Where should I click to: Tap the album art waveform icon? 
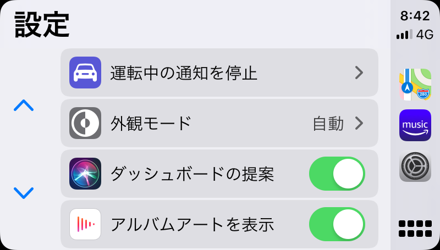coord(85,224)
